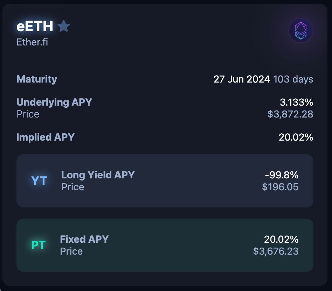Click the star favorite icon beside eETH

tap(64, 26)
